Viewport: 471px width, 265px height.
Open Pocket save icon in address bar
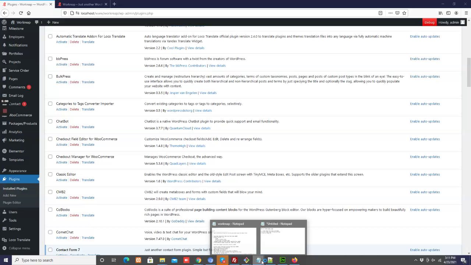click(397, 13)
